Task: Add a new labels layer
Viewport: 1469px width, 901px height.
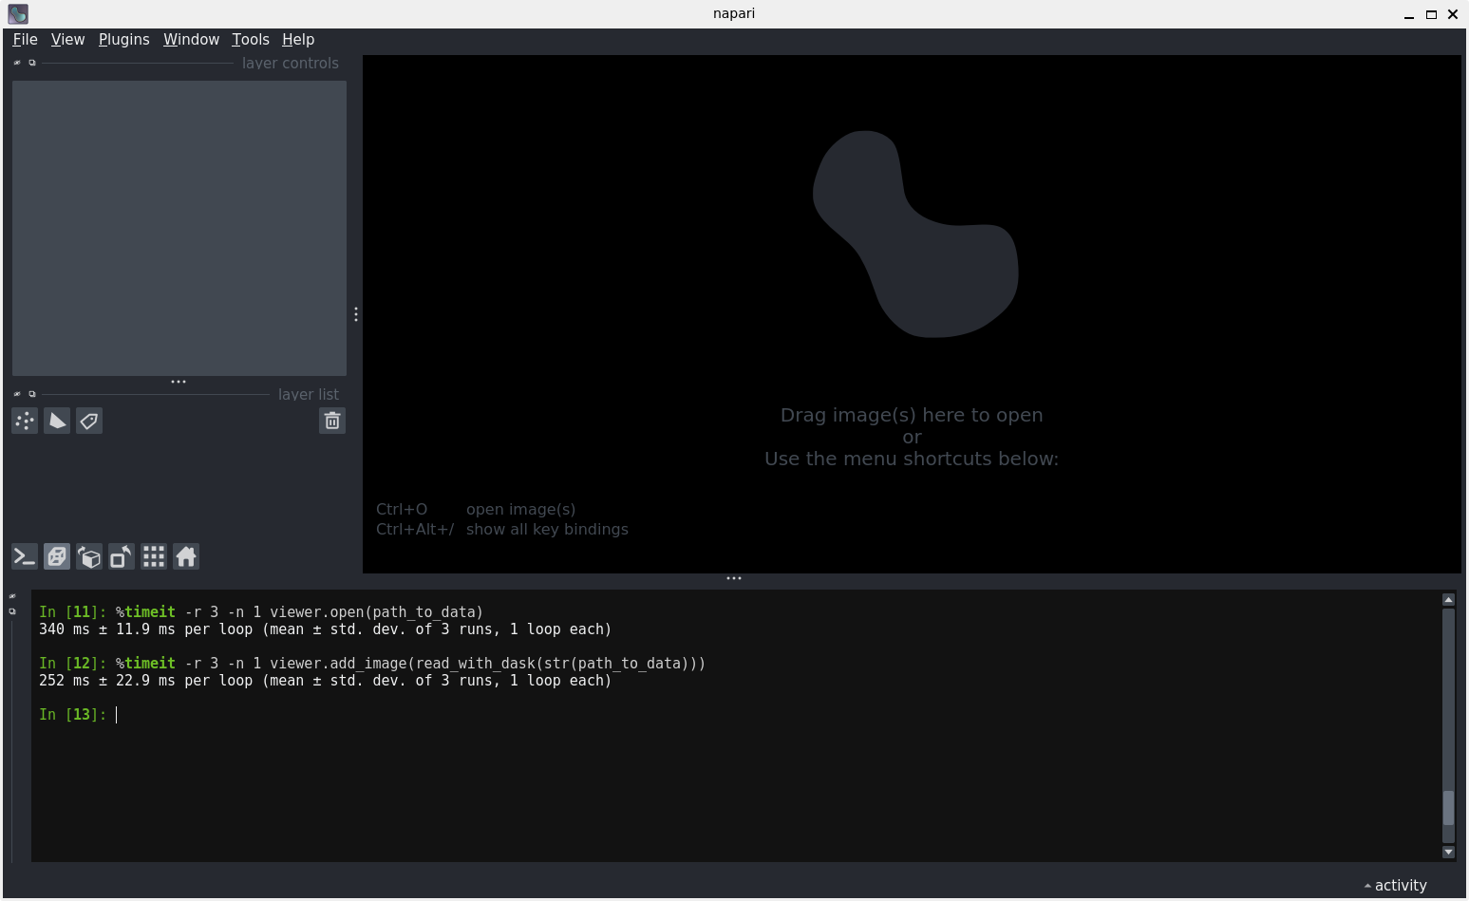Action: pyautogui.click(x=89, y=421)
